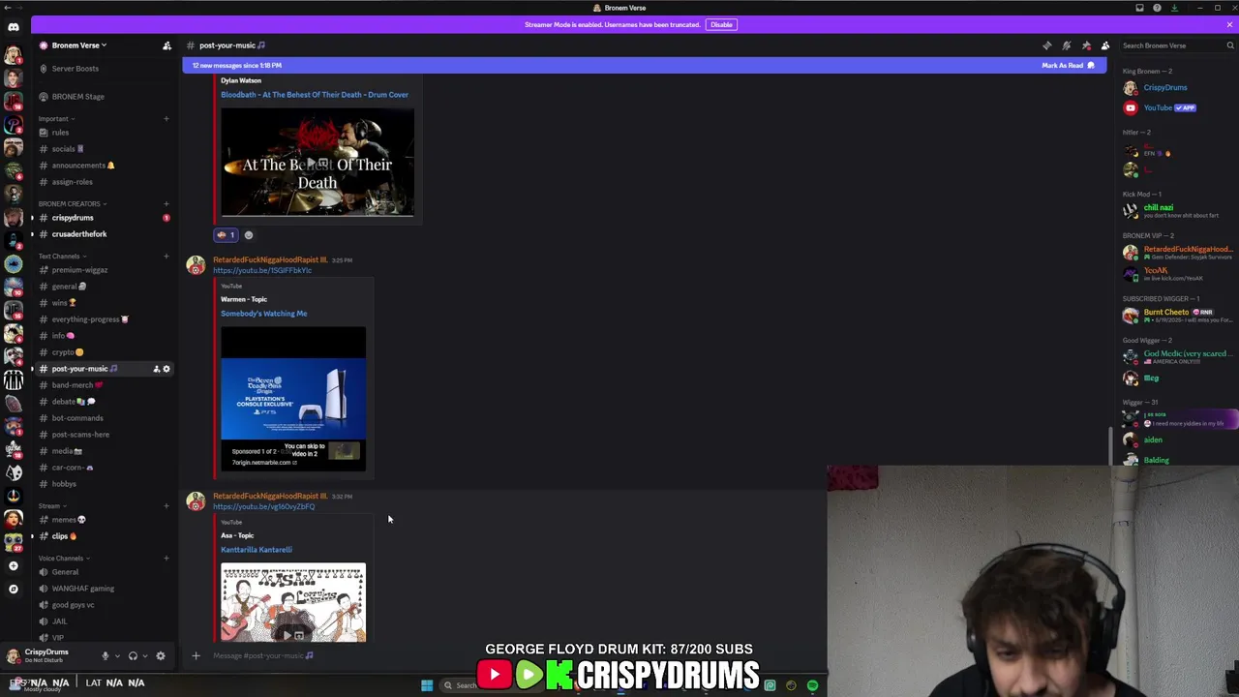
Task: Open pinned messages icon
Action: (1086, 45)
